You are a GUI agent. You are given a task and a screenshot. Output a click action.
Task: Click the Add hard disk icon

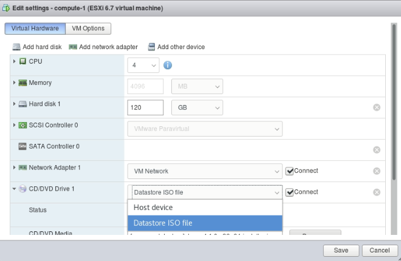coord(16,47)
